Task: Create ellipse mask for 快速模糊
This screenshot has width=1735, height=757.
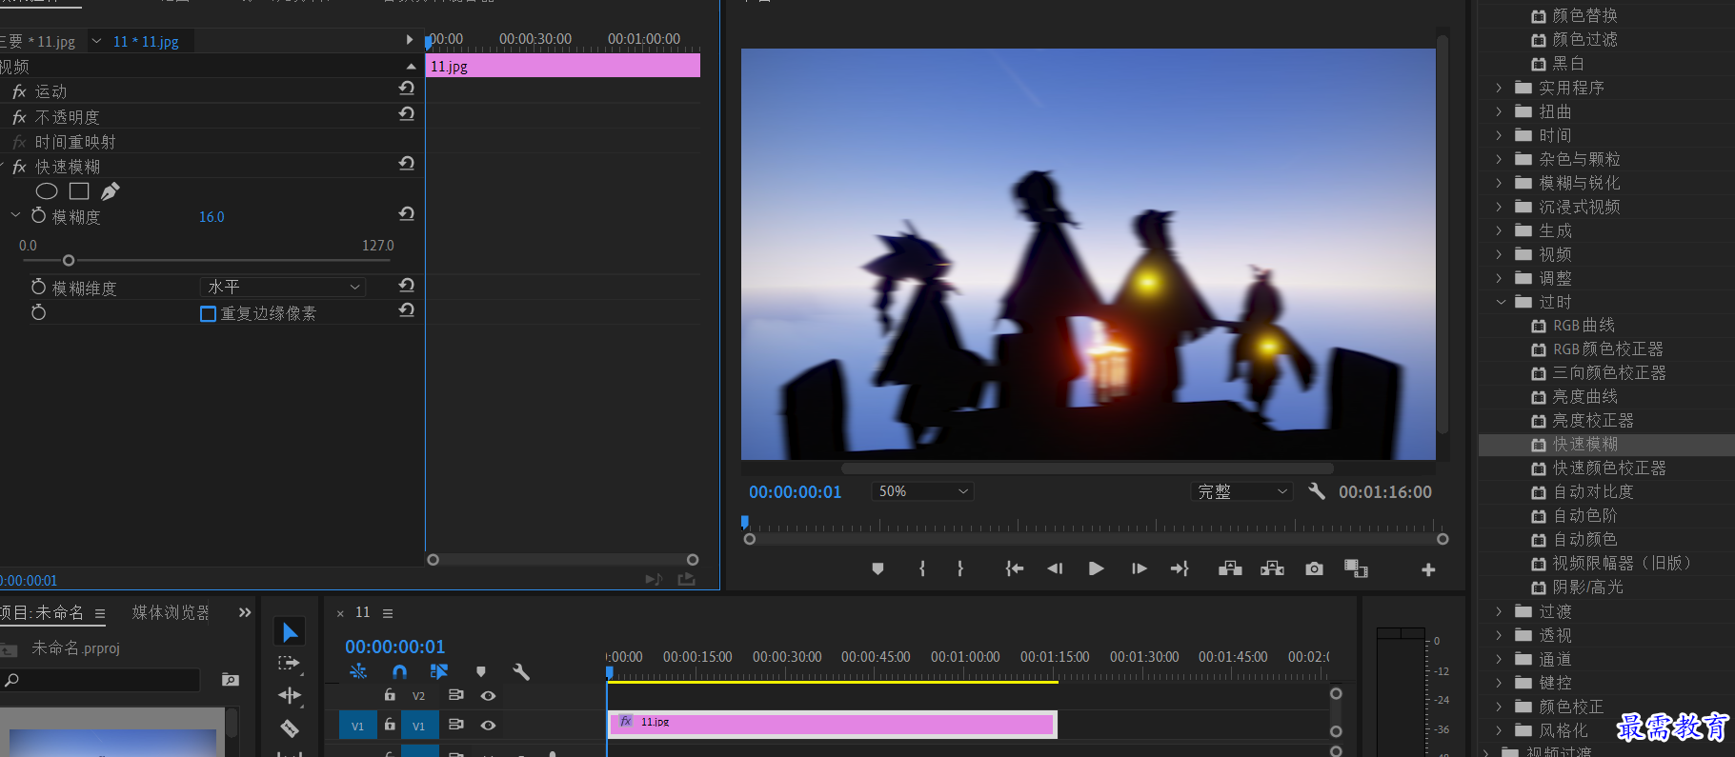Action: click(47, 191)
